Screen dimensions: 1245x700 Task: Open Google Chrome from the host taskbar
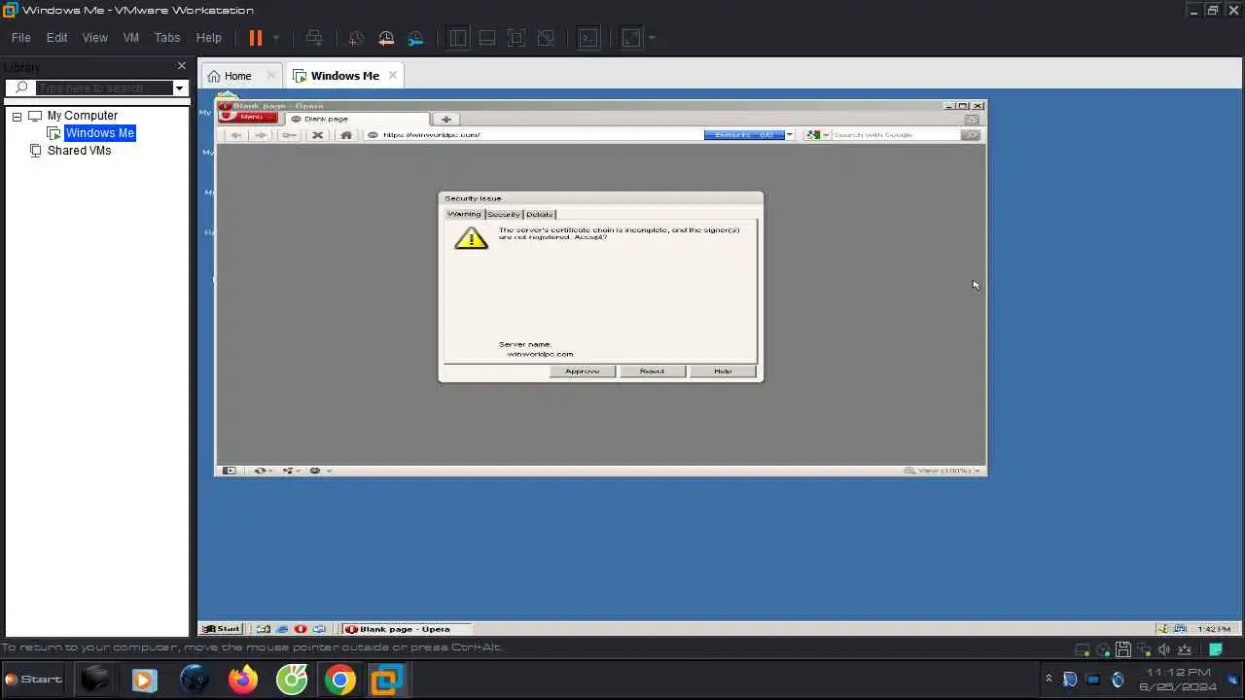coord(340,679)
